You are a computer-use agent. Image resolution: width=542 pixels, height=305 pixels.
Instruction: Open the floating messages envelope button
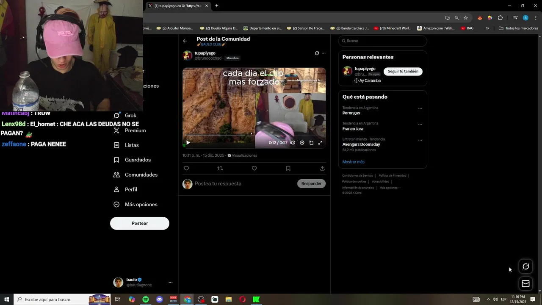click(525, 283)
